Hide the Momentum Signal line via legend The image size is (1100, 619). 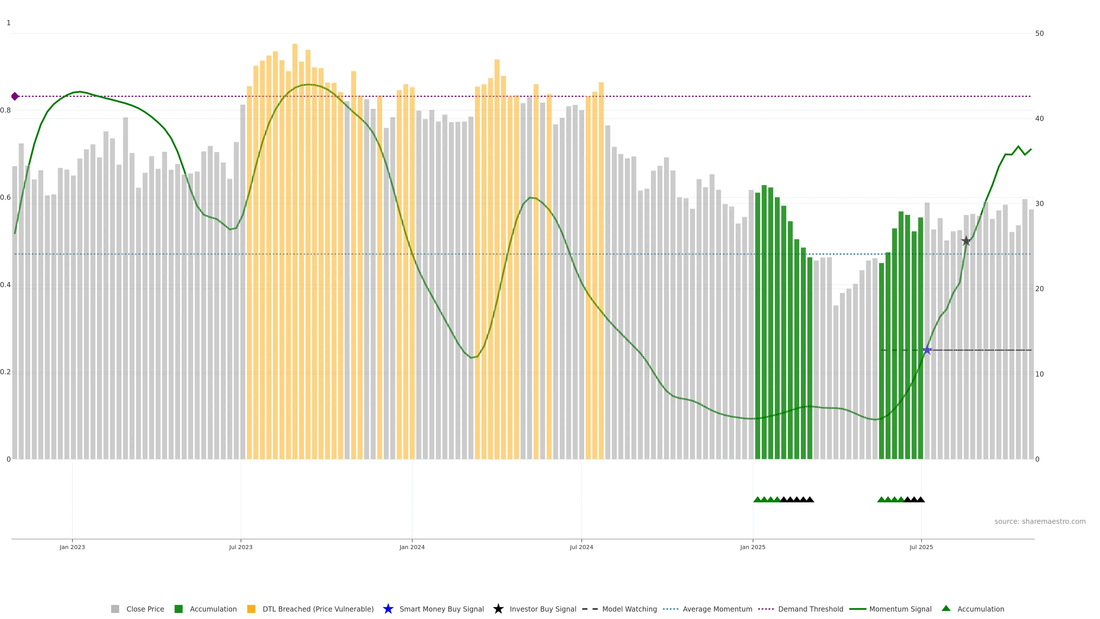click(900, 609)
